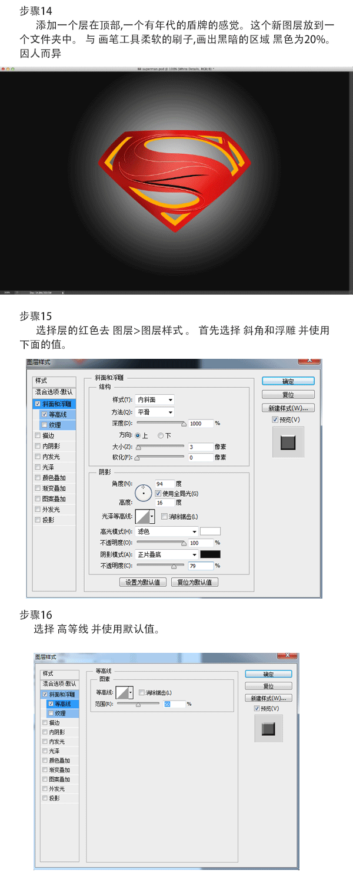This screenshot has height=882, width=353.
Task: Click the 深度 field showing 1000
Action: pyautogui.click(x=201, y=423)
